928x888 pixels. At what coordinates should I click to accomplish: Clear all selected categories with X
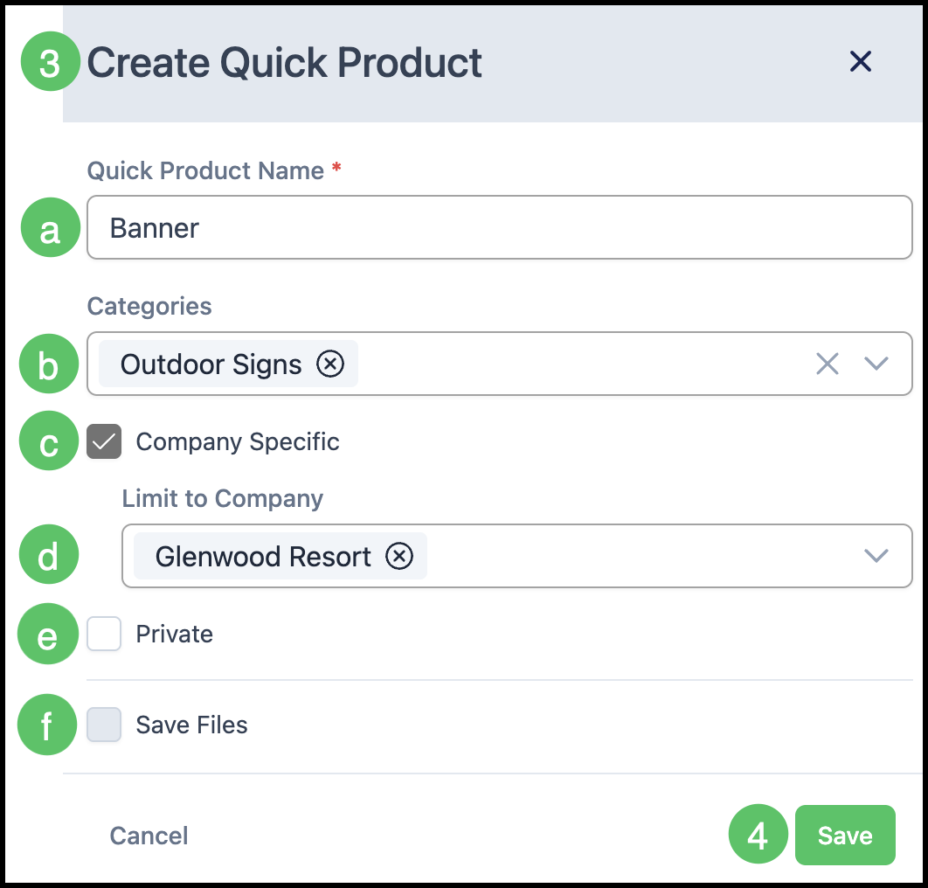827,364
